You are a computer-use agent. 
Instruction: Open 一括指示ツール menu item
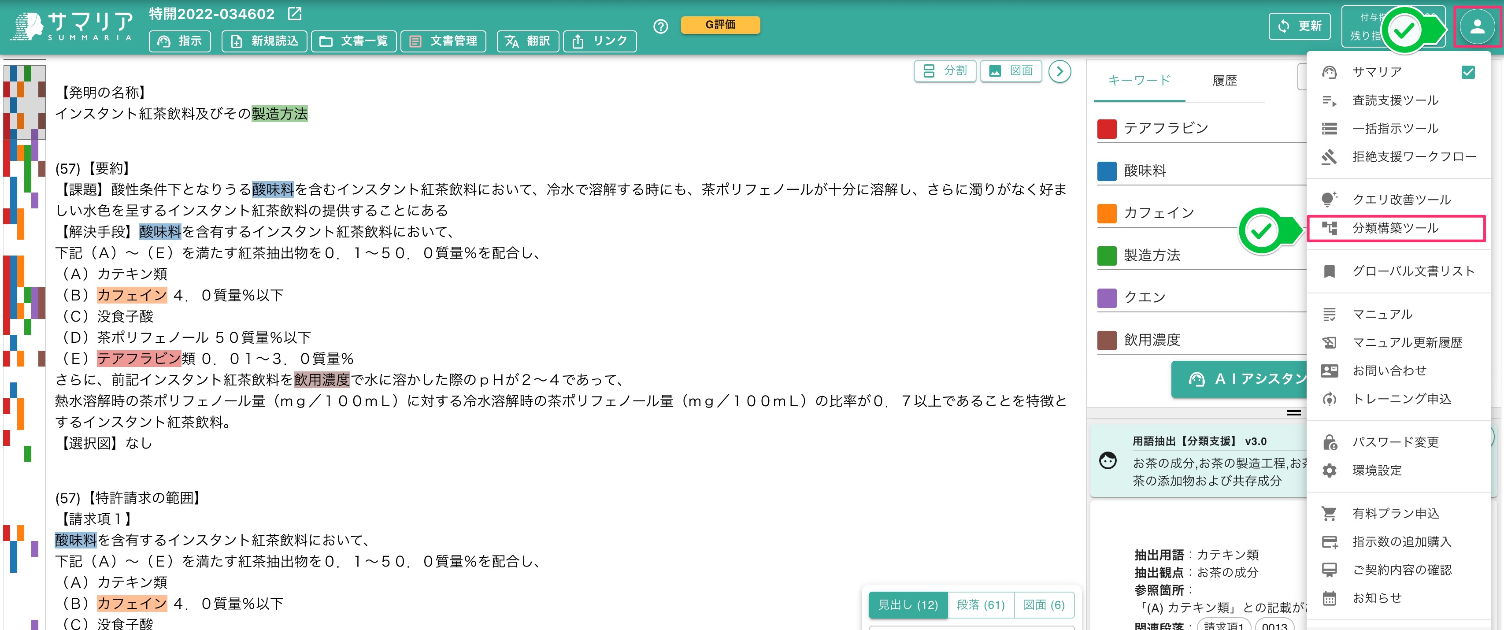[1398, 129]
